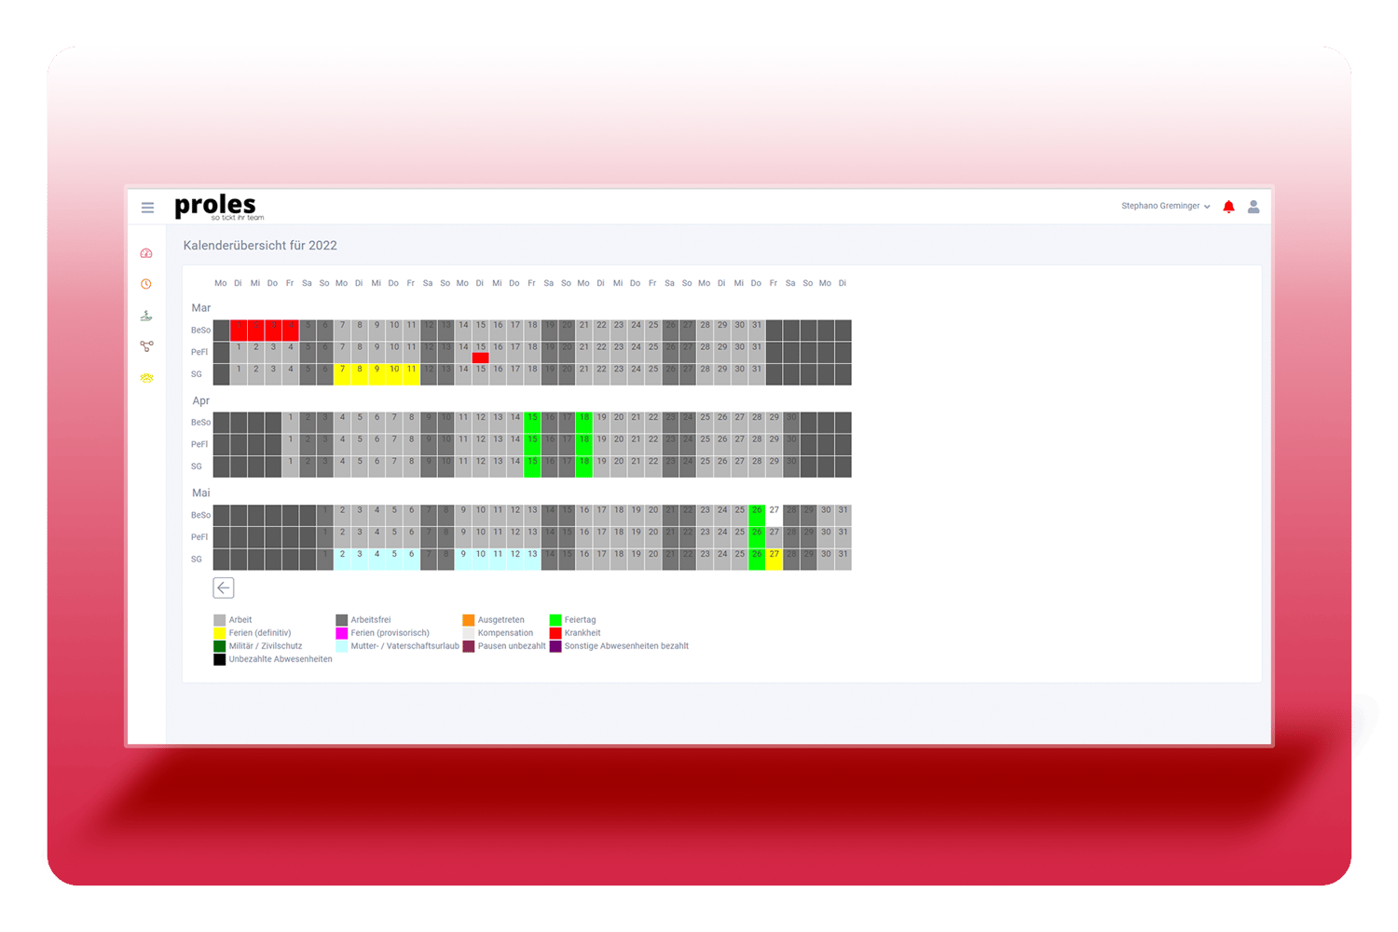Click the PeFl row label in Mar
The width and height of the screenshot is (1398, 932).
pos(199,352)
